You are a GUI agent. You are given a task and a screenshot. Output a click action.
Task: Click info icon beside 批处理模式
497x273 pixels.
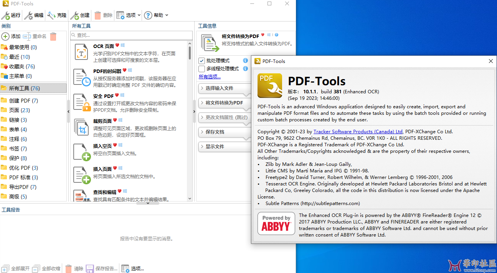point(246,61)
